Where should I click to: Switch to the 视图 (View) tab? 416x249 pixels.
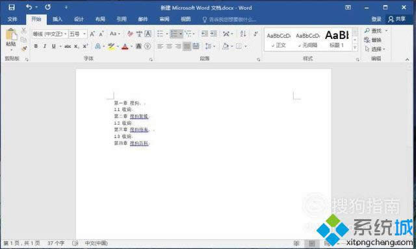coord(186,19)
